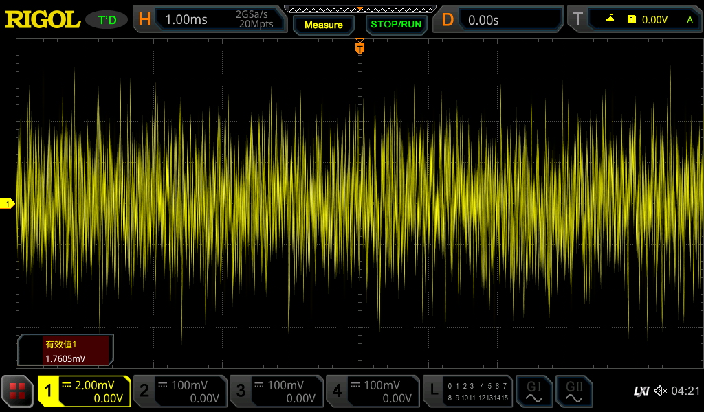Open the delay D 0.00s settings
This screenshot has height=412, width=704.
[x=499, y=20]
